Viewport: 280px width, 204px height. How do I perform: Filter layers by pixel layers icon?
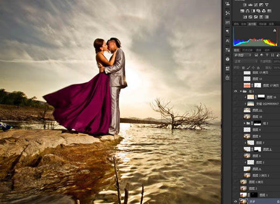coord(256,55)
